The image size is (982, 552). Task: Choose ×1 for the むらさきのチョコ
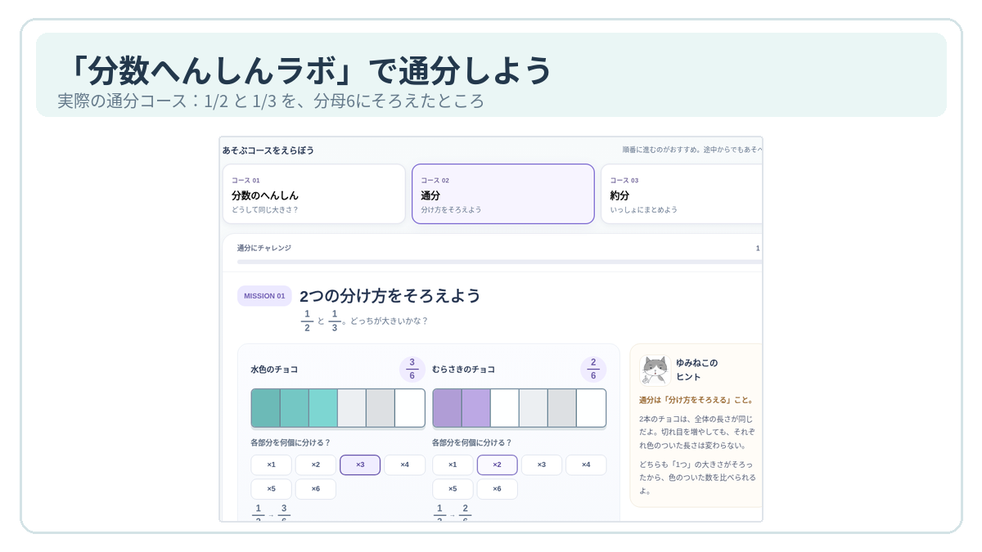(453, 464)
